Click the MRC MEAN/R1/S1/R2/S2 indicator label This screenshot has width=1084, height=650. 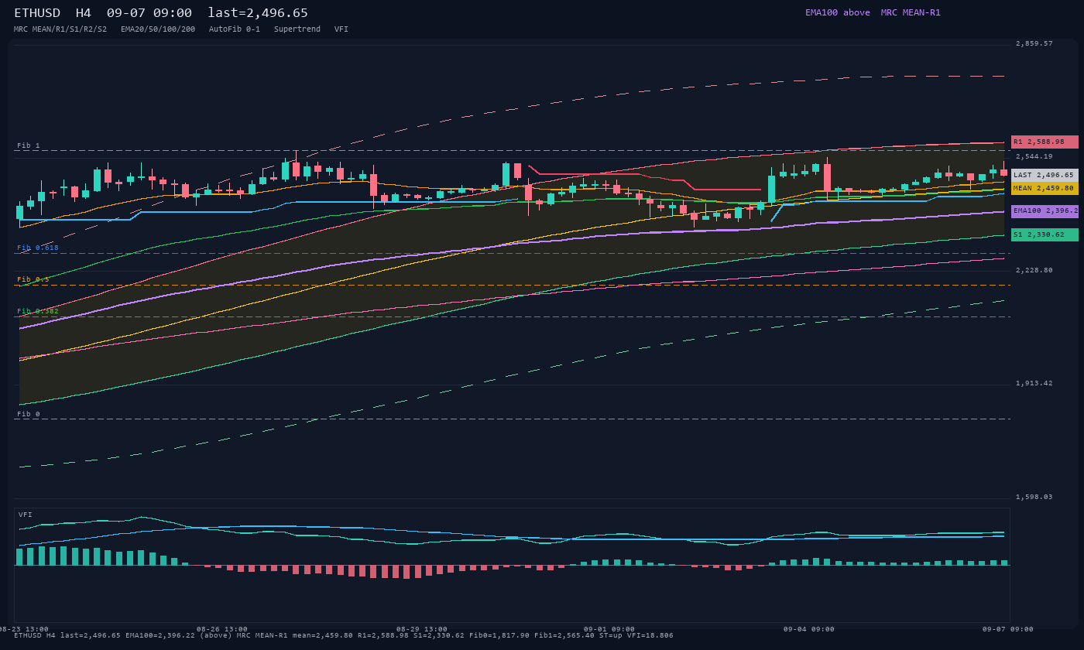click(60, 29)
